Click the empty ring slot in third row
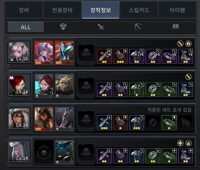 pyautogui.click(x=153, y=123)
